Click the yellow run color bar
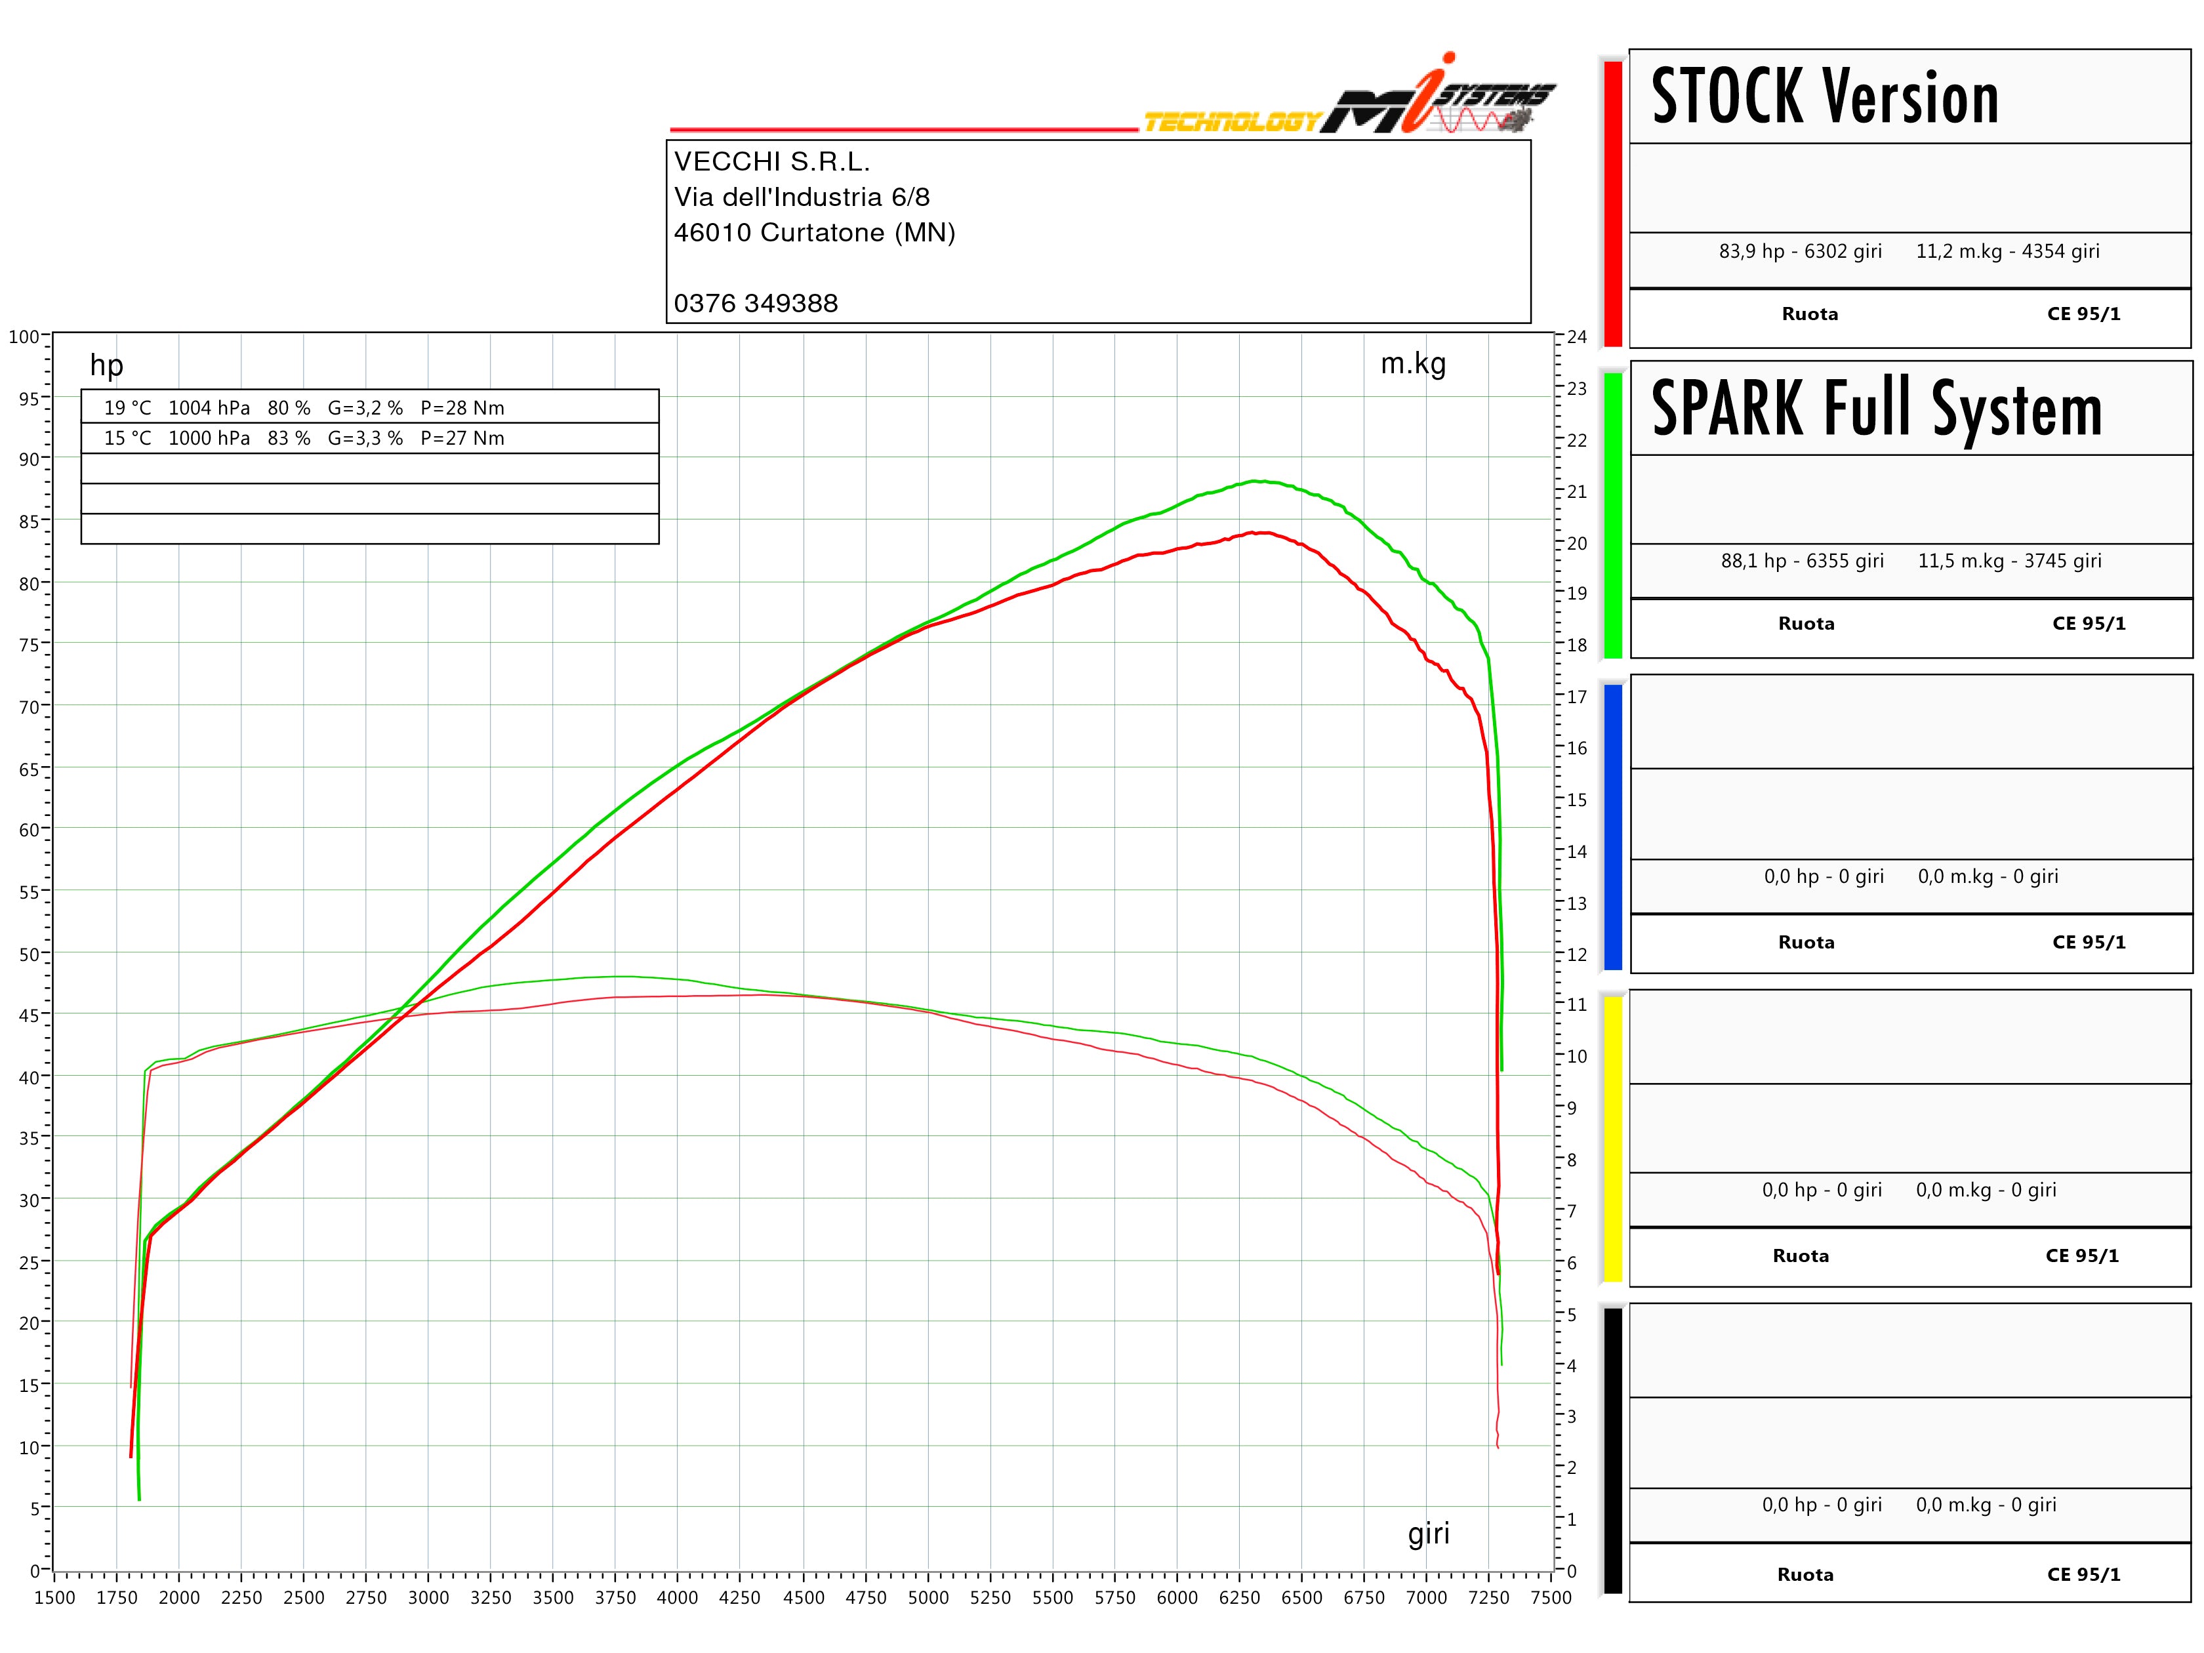Screen dimensions: 2204x1653 pos(1612,1139)
